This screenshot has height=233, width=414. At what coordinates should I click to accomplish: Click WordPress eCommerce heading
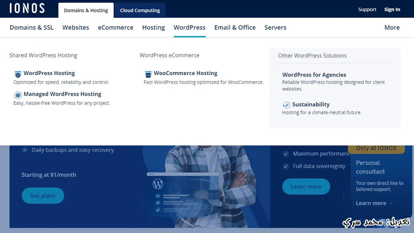tap(169, 55)
